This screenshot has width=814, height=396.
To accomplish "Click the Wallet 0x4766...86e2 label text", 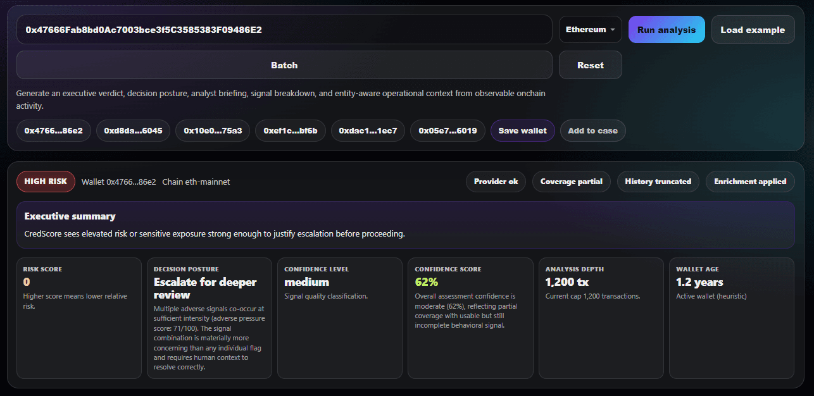I will click(x=118, y=182).
